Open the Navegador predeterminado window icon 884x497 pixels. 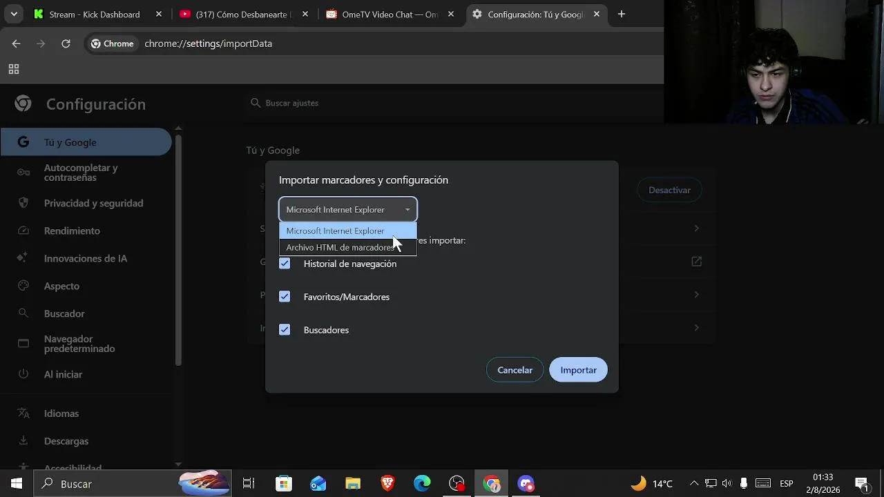tap(23, 344)
